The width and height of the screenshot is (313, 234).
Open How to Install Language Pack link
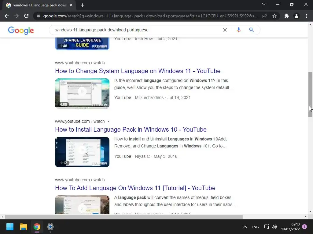click(x=131, y=129)
